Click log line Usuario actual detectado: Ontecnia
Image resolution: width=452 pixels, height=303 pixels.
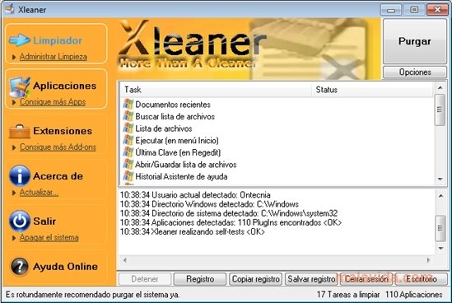(195, 195)
